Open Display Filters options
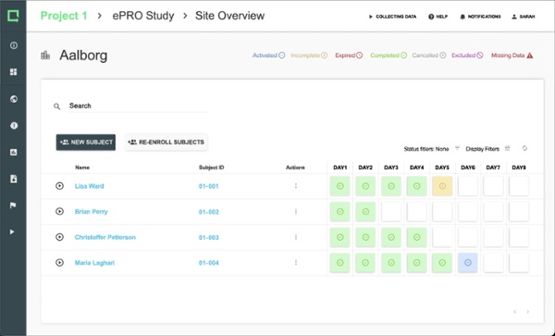 tap(487, 149)
